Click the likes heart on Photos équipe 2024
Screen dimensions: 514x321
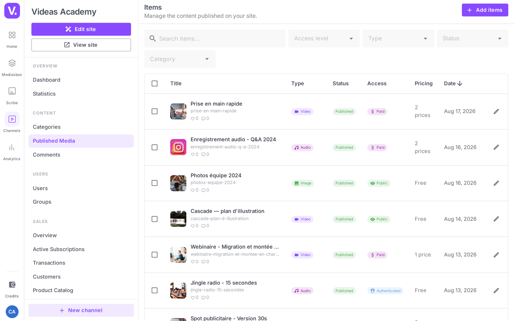193,190
